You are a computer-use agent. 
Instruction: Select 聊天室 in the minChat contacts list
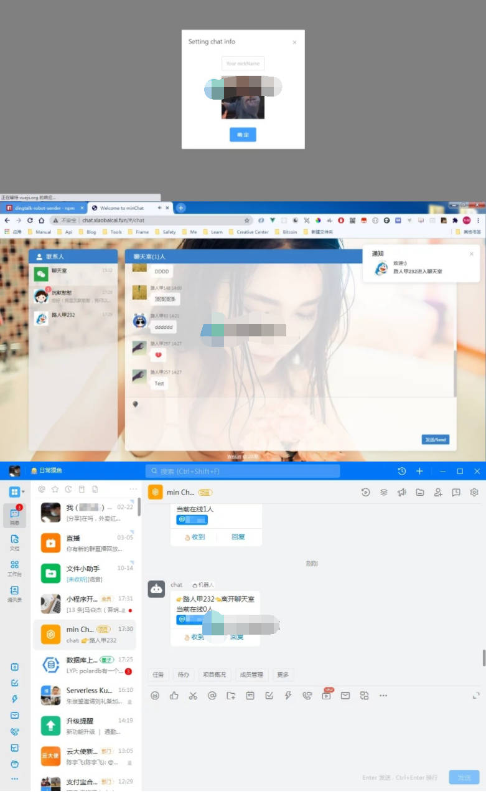point(73,273)
